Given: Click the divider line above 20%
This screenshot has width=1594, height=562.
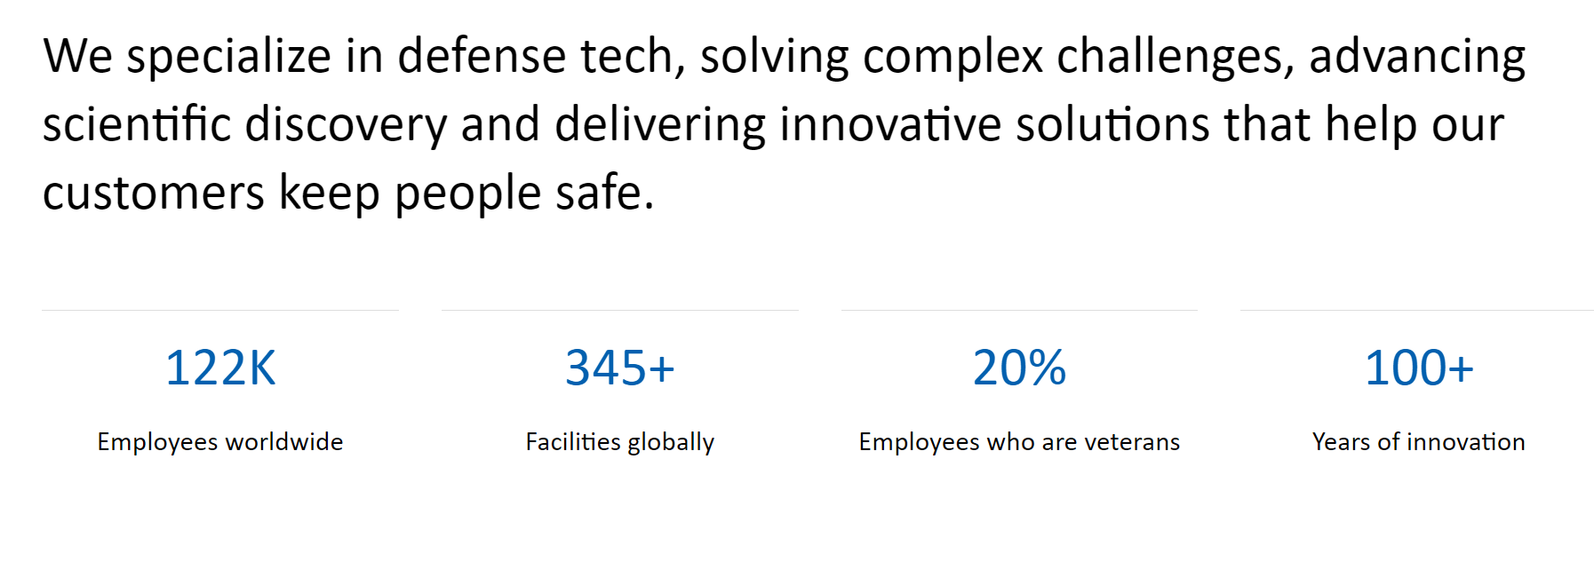Looking at the screenshot, I should (x=1019, y=310).
